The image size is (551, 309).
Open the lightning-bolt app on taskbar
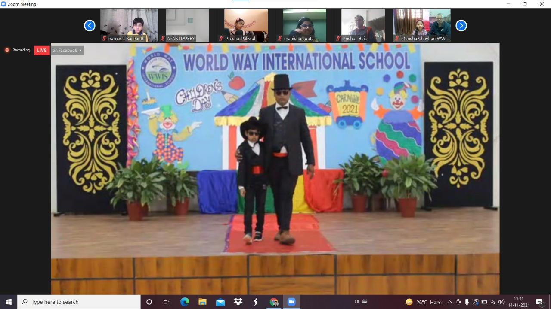(x=256, y=302)
